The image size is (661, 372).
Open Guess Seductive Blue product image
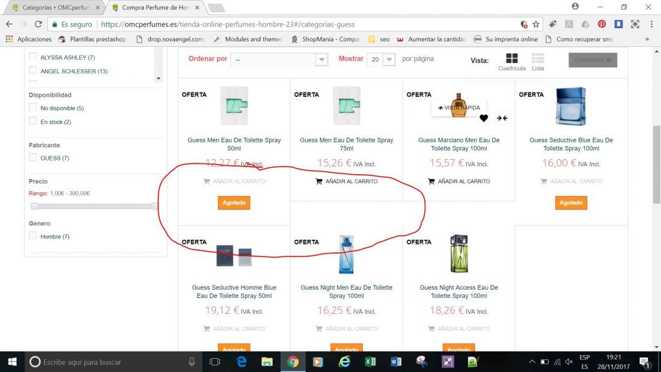571,106
